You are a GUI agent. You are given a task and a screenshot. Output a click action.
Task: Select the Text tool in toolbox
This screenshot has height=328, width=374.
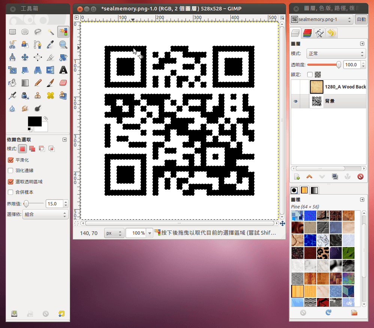coord(63,70)
